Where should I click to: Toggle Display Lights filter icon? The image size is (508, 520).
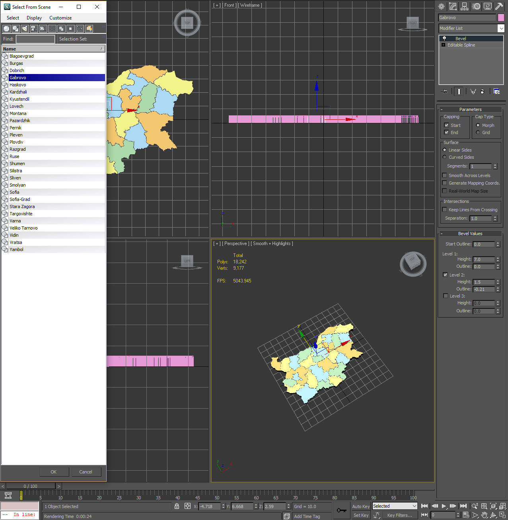25,29
